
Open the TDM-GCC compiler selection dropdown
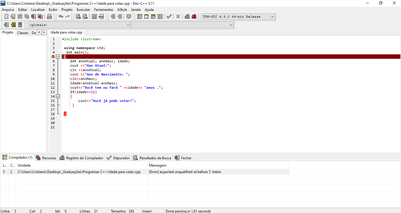[272, 17]
